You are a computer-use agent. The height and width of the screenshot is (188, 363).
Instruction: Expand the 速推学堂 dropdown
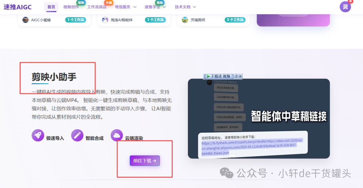155,7
